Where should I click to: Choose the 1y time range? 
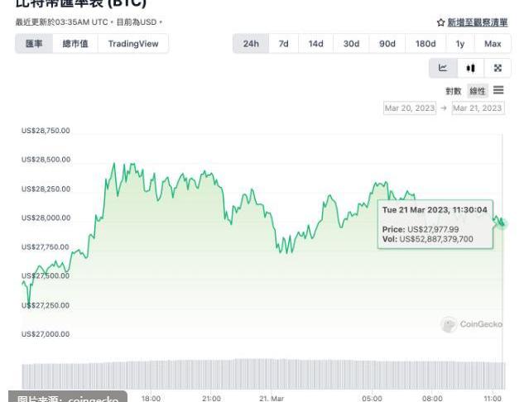click(x=459, y=44)
